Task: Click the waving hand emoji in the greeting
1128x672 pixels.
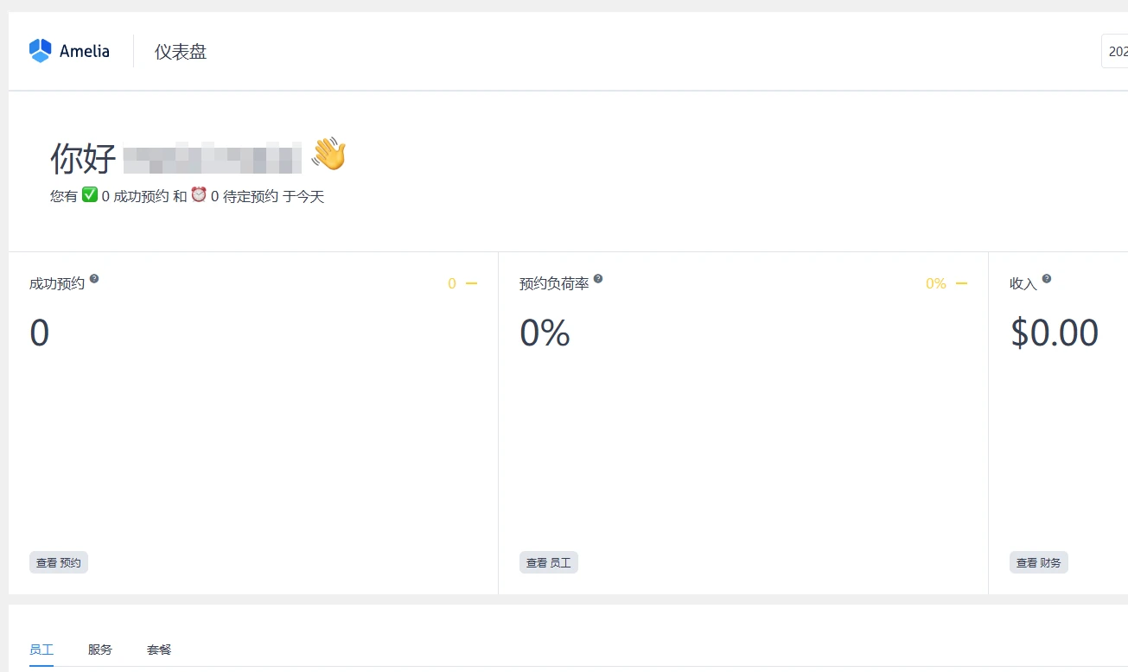Action: pyautogui.click(x=329, y=154)
